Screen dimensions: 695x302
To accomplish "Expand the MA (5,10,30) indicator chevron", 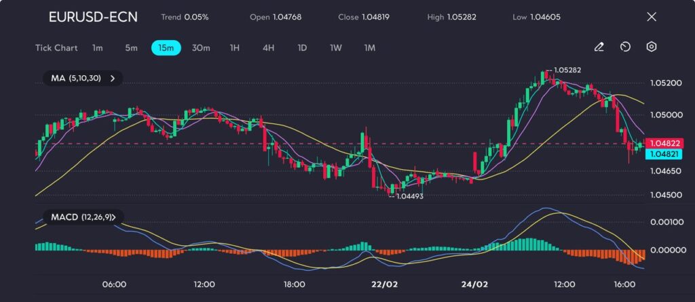I will tap(113, 79).
